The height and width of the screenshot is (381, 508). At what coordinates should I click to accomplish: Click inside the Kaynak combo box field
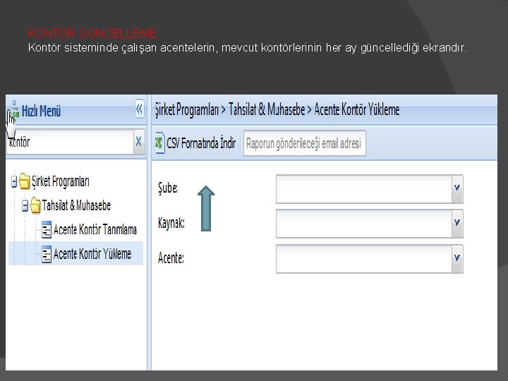(364, 224)
